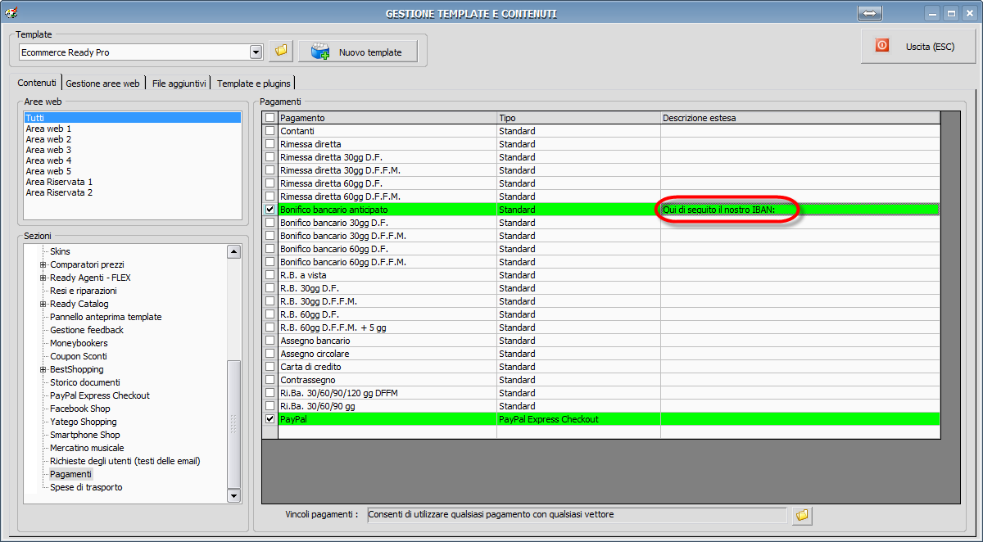The width and height of the screenshot is (983, 542).
Task: Select the Mercatino musicale section
Action: 88,448
